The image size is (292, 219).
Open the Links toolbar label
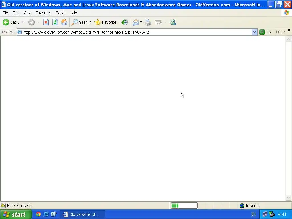coord(280,32)
